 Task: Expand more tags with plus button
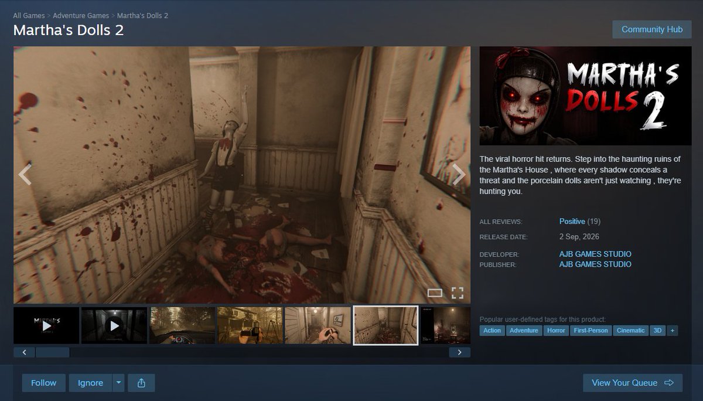click(673, 331)
